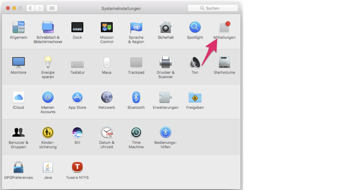The height and width of the screenshot is (190, 344).
Task: Open the Allgemein preferences pane
Action: pos(18,27)
